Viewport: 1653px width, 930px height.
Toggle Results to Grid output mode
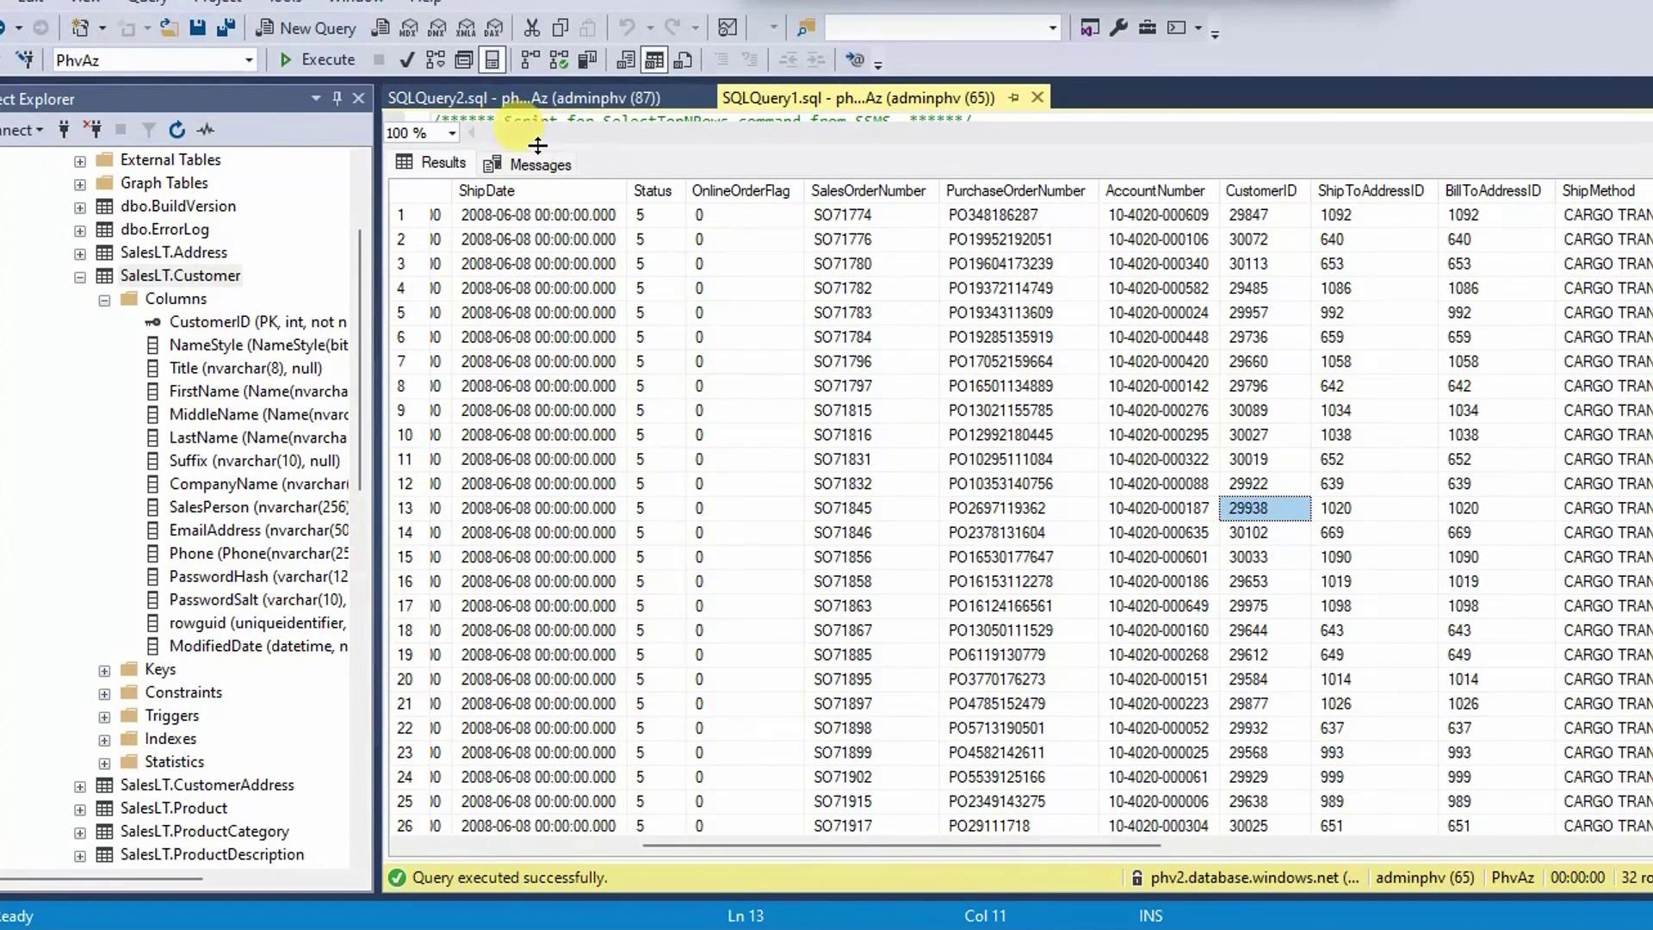[654, 59]
